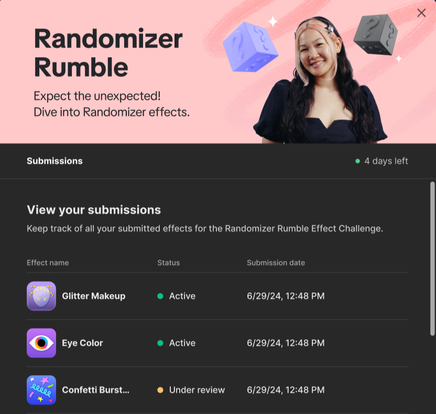Open the Eye Color effect icon

[41, 343]
